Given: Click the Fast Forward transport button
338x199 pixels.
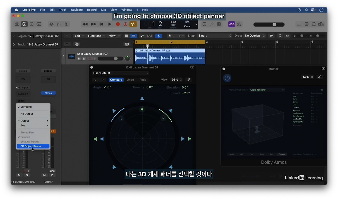Looking at the screenshot, I should point(93,24).
